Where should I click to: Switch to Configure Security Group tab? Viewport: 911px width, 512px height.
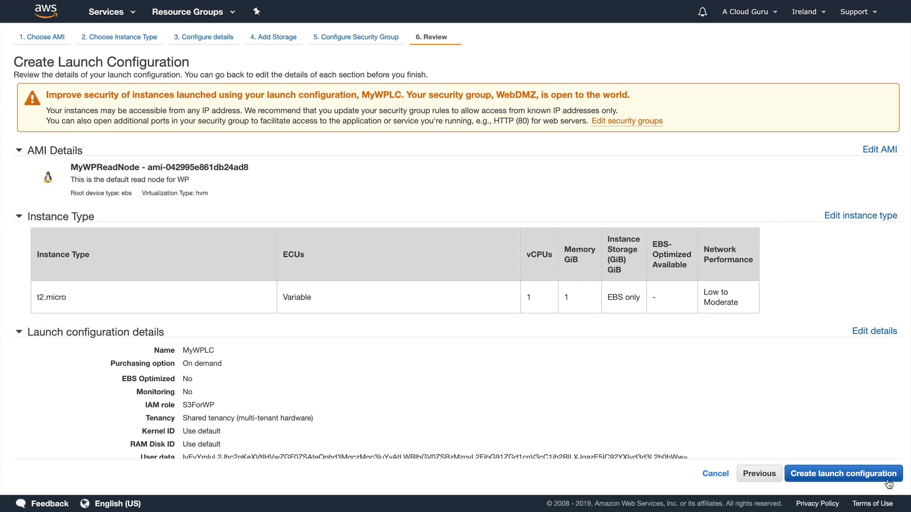[356, 37]
